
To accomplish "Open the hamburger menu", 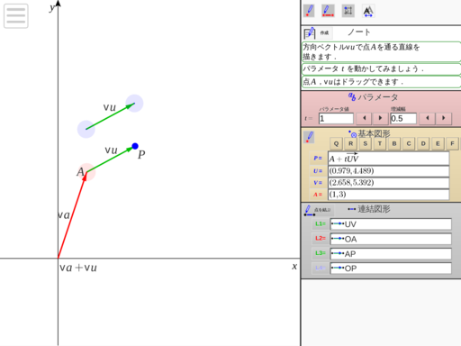I will click(x=16, y=16).
